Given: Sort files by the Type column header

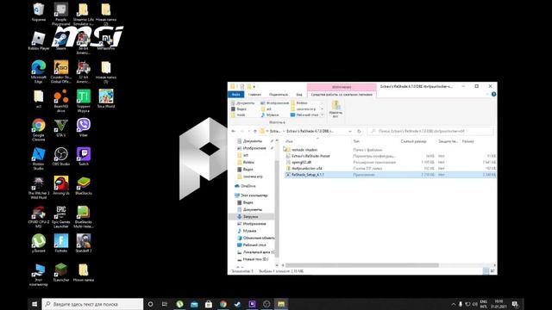Looking at the screenshot, I should click(x=356, y=141).
